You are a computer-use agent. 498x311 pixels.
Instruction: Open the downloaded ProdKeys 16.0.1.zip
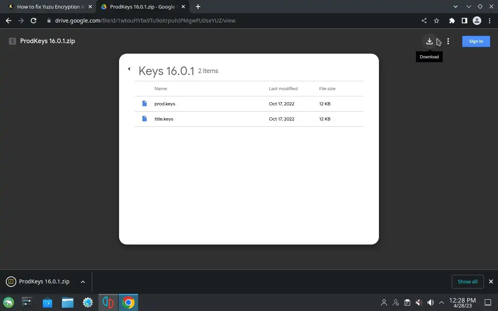(x=39, y=281)
